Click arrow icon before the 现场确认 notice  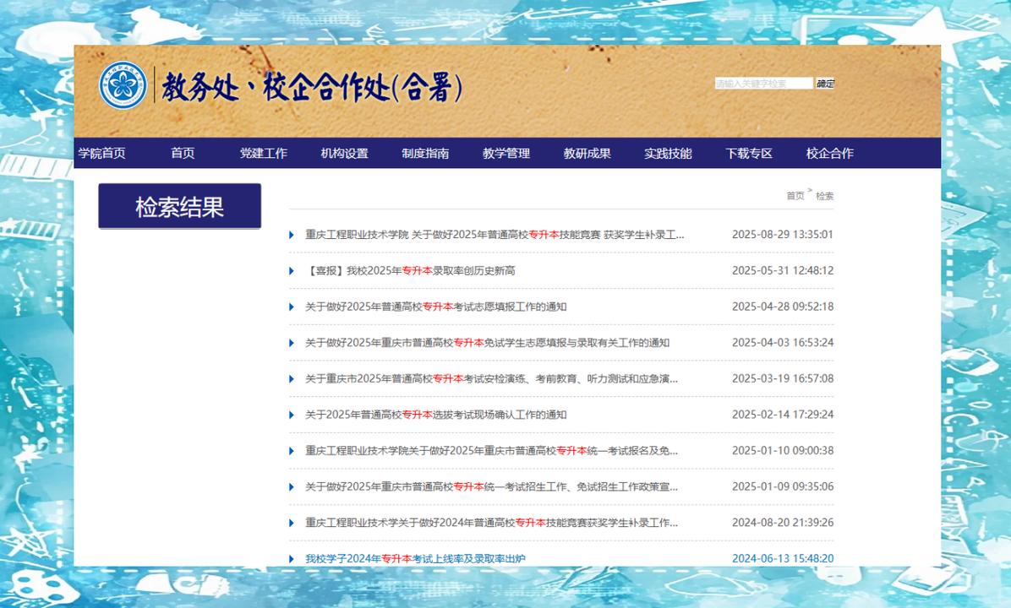(291, 415)
